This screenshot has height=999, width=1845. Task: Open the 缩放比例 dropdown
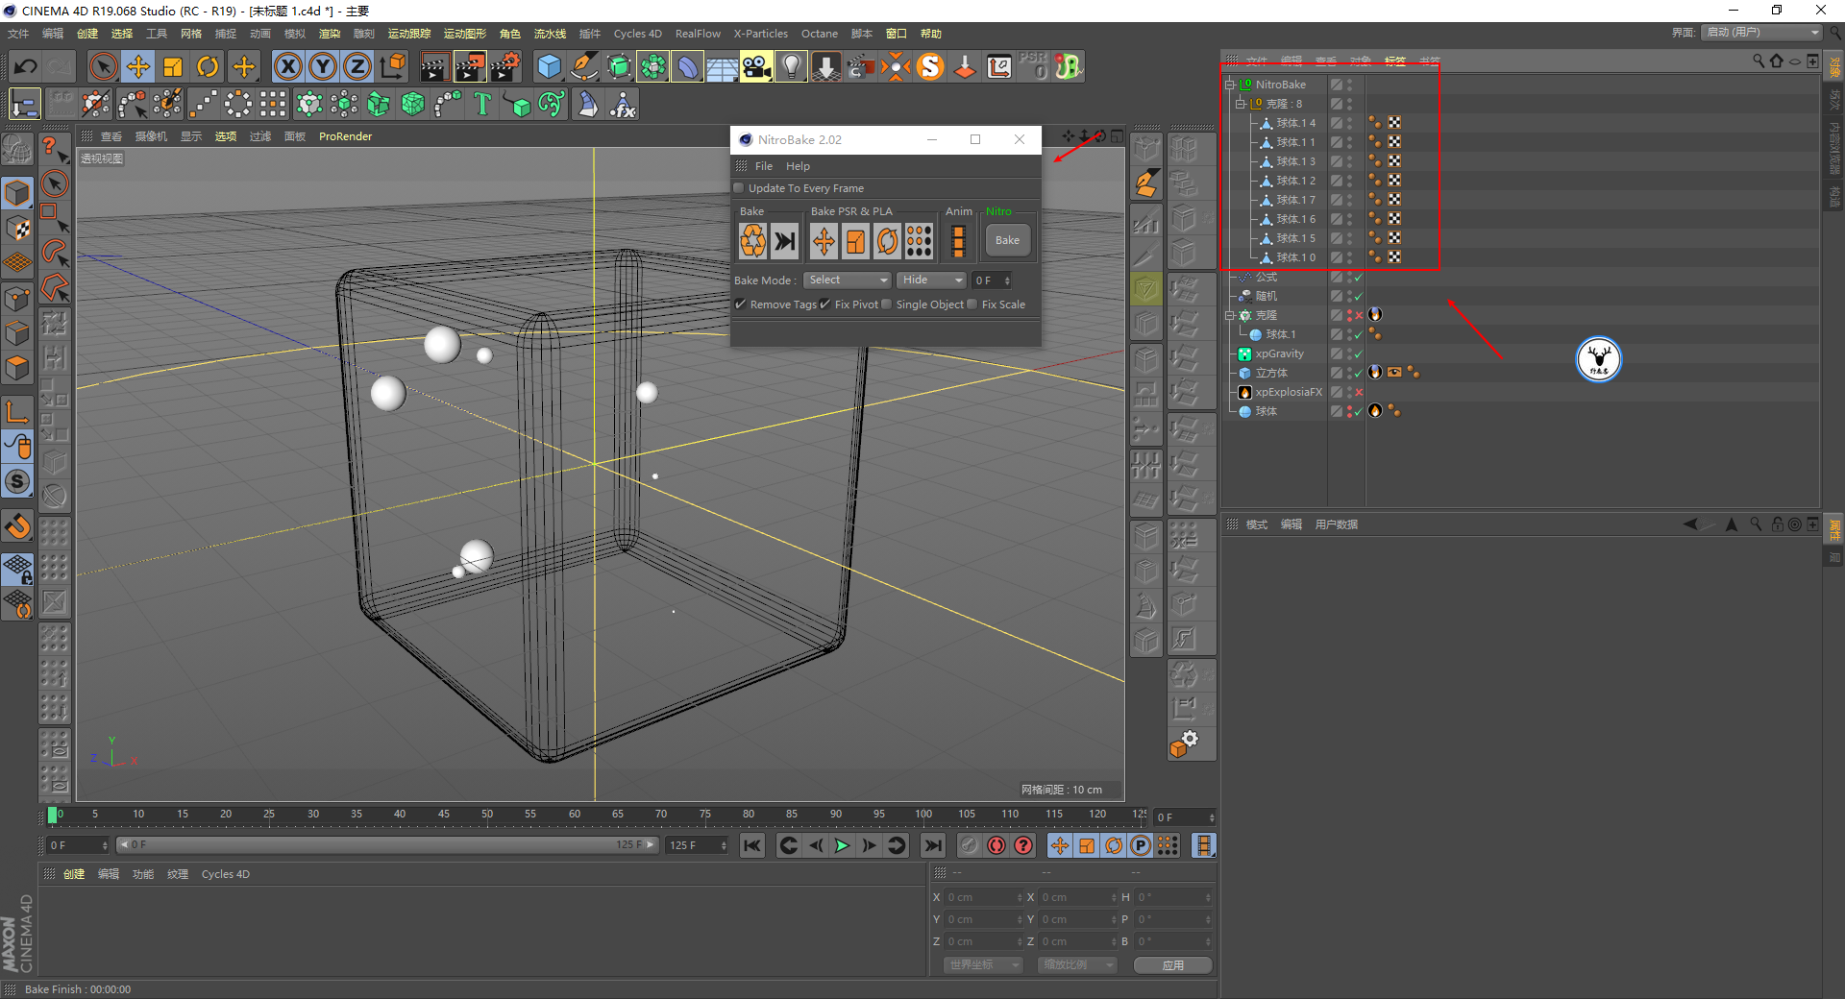pyautogui.click(x=1077, y=964)
